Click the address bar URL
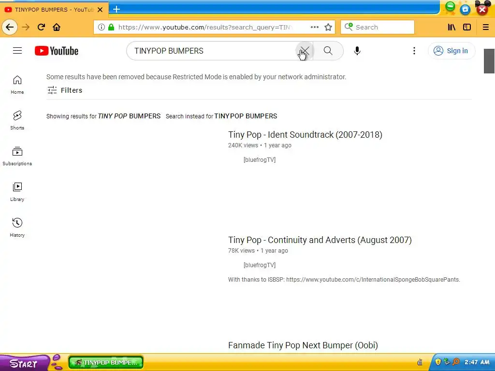The height and width of the screenshot is (371, 495). pyautogui.click(x=204, y=27)
